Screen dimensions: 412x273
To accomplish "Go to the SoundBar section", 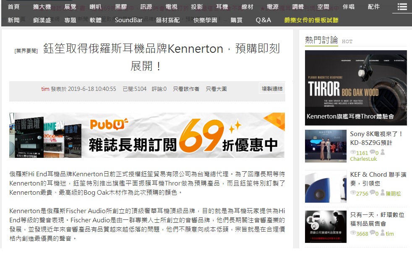I will point(128,20).
